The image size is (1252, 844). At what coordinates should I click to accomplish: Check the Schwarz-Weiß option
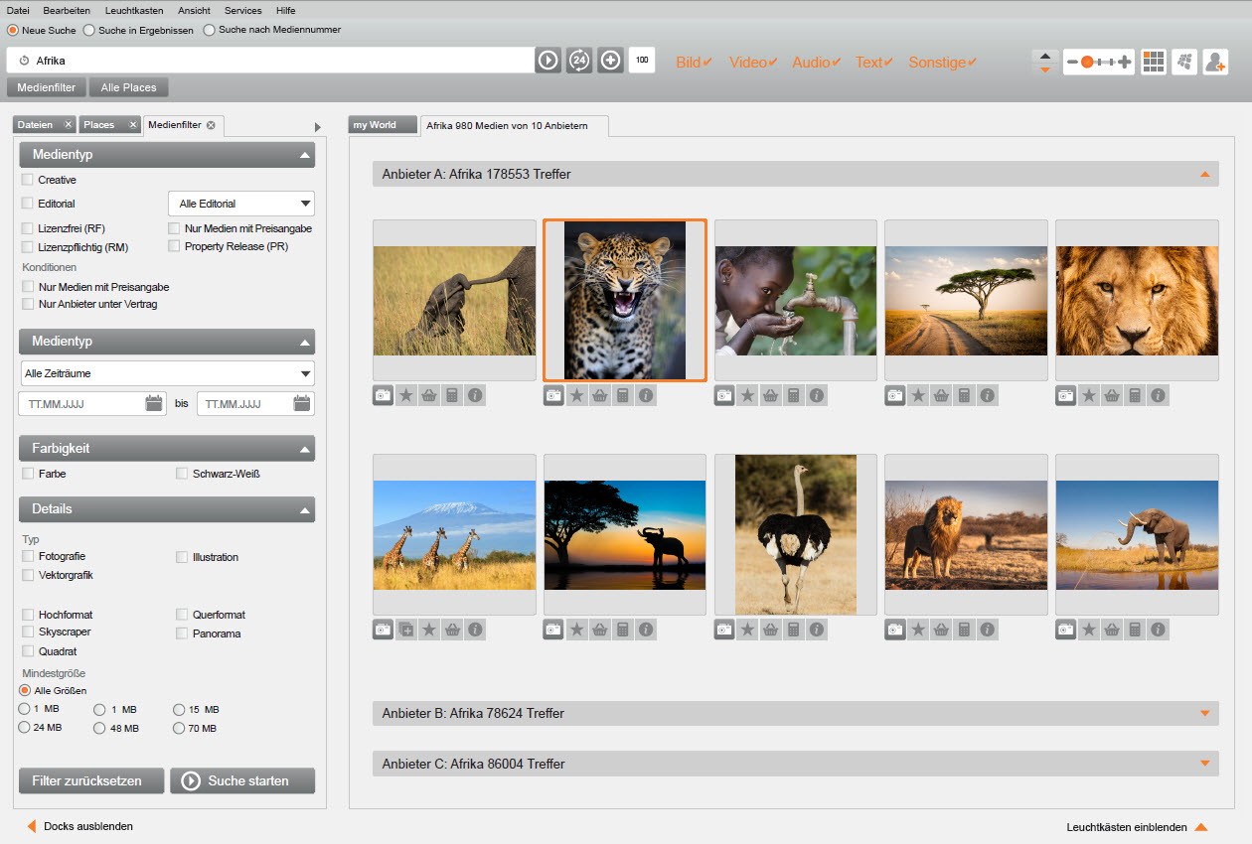click(182, 474)
